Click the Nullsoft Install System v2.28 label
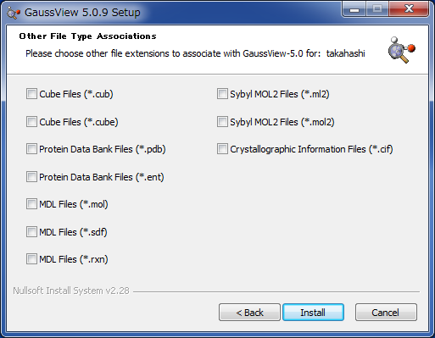The width and height of the screenshot is (435, 338). (x=71, y=291)
